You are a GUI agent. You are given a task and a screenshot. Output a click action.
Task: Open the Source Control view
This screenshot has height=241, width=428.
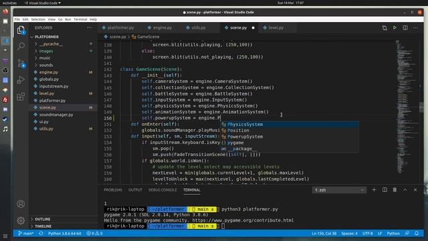[x=21, y=64]
